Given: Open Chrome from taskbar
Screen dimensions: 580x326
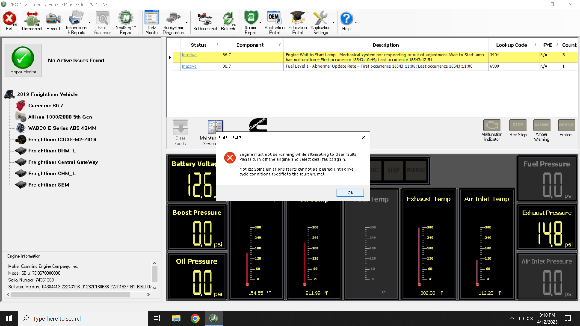Looking at the screenshot, I should coord(195,318).
